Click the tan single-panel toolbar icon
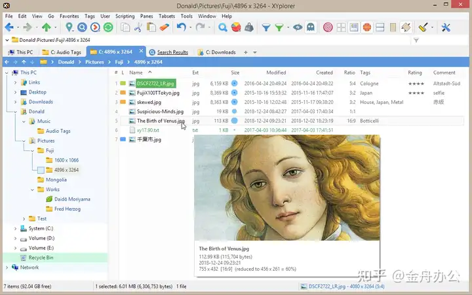Screen dimensions: 472x295 coord(393,27)
